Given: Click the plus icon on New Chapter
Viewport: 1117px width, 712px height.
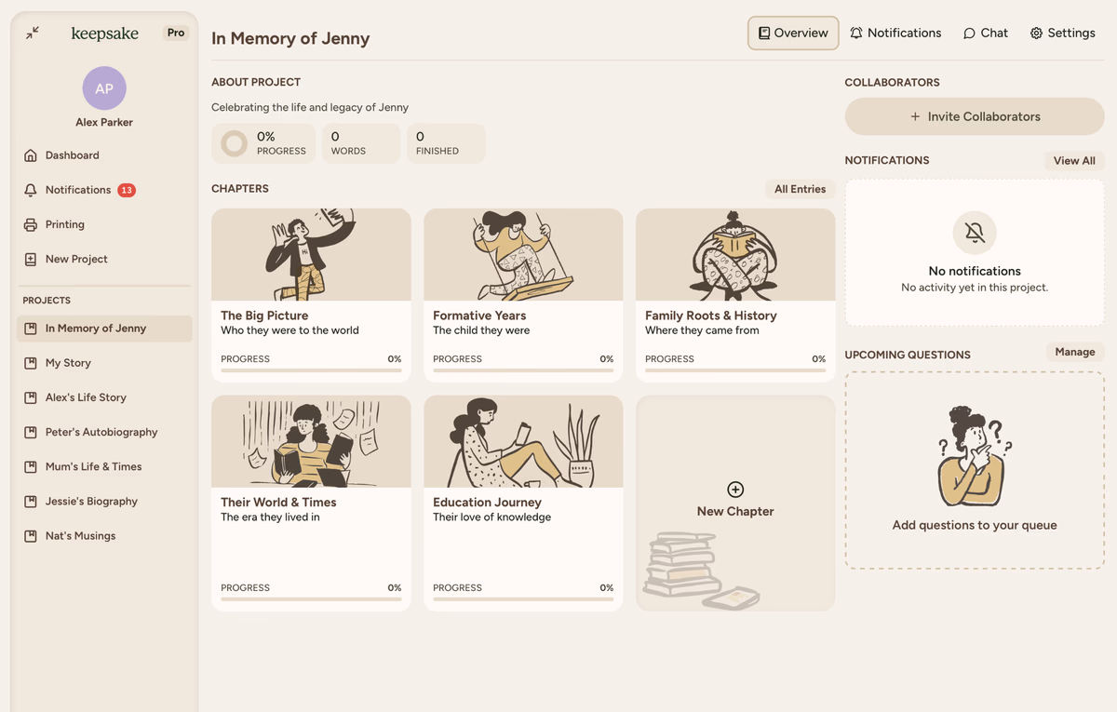Looking at the screenshot, I should coord(735,490).
